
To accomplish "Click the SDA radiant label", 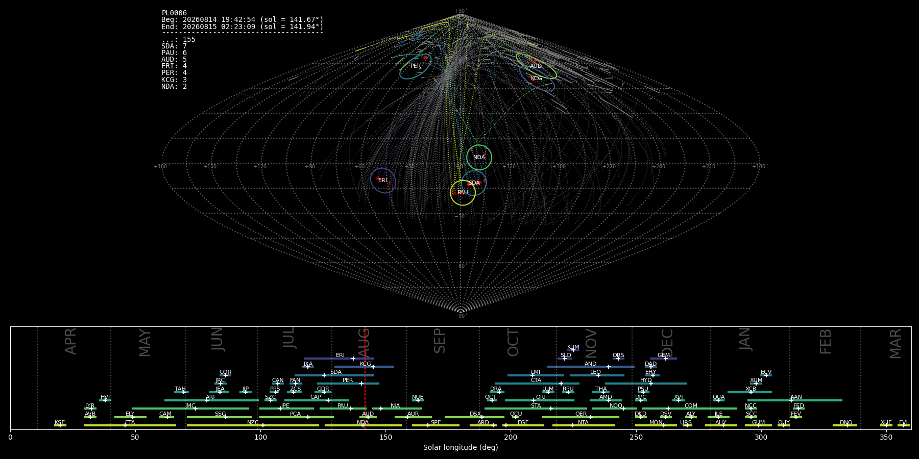I will (474, 183).
